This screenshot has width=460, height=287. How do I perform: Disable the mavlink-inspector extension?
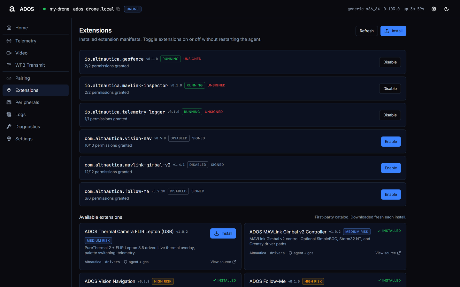(390, 89)
